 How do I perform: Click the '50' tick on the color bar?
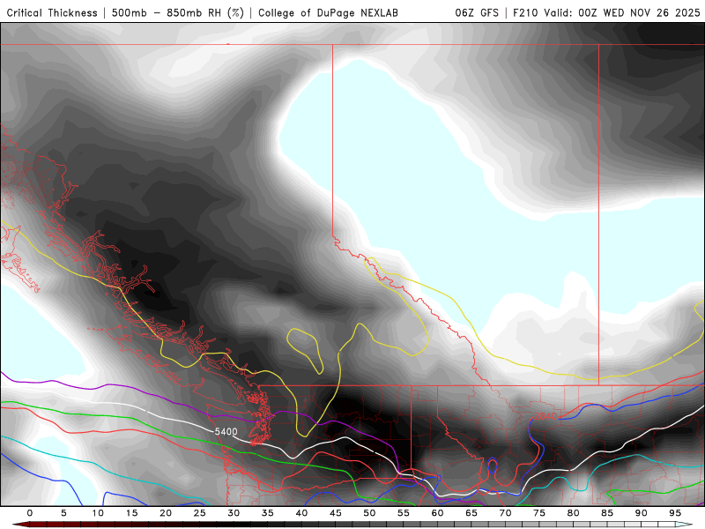tap(369, 513)
